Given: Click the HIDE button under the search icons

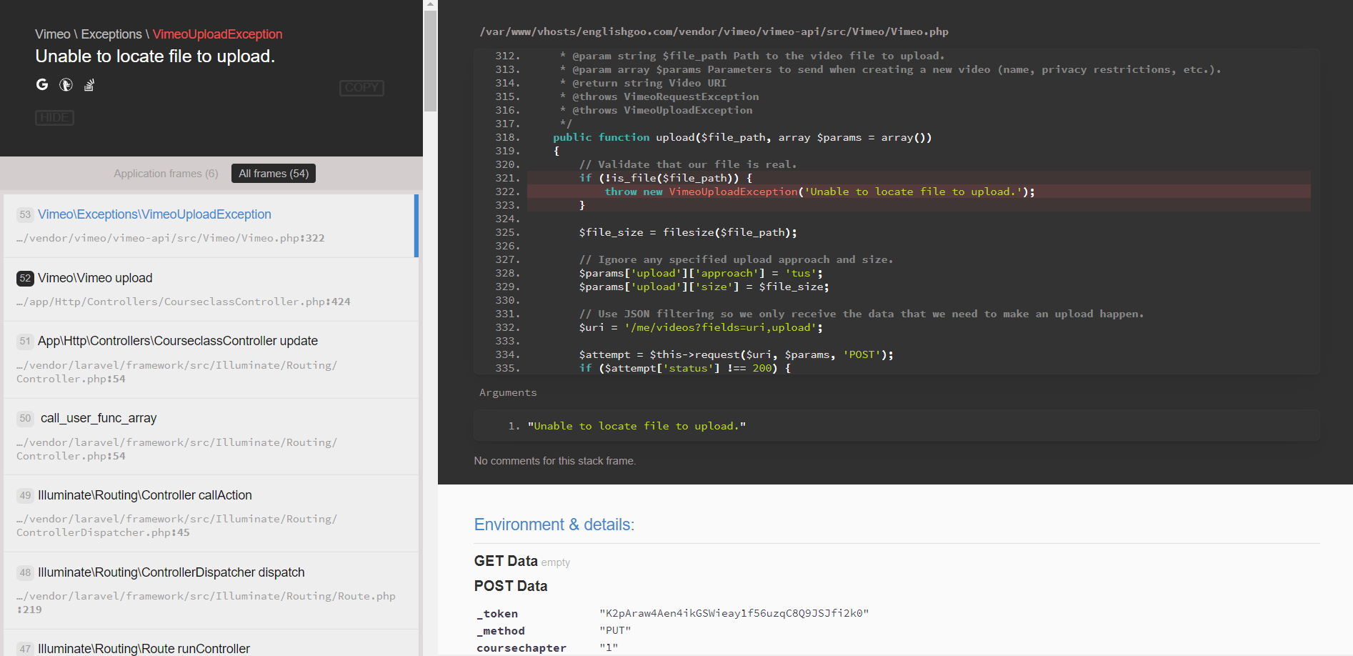Looking at the screenshot, I should [55, 117].
